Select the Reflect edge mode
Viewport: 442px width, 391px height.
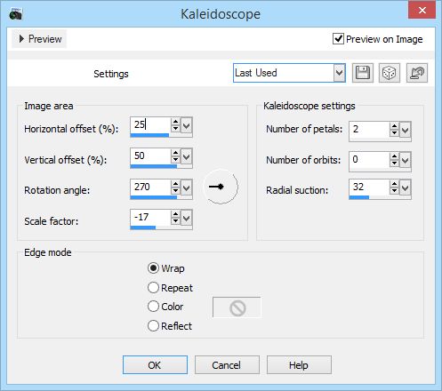tap(153, 326)
